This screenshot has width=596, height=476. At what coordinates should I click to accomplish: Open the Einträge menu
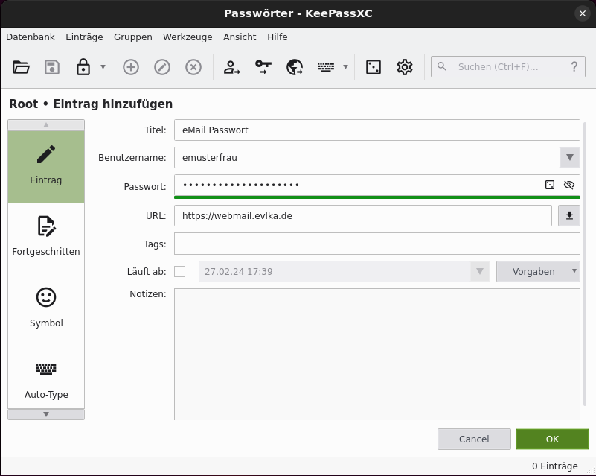tap(84, 37)
